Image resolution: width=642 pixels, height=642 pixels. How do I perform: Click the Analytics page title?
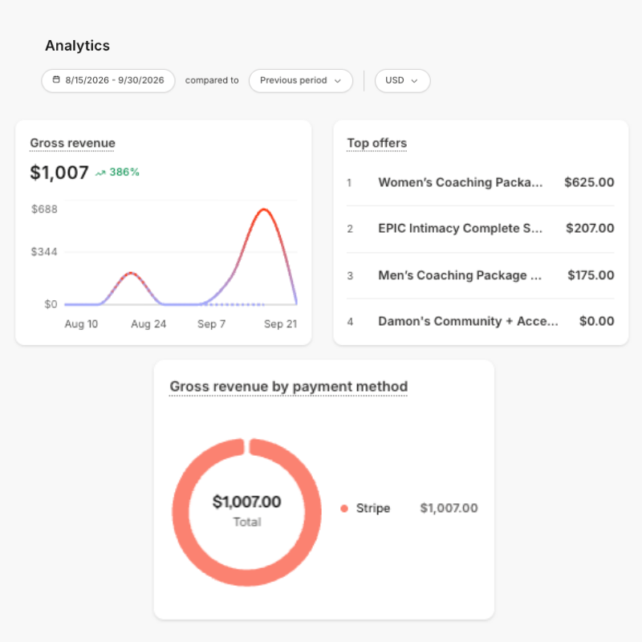click(x=77, y=46)
